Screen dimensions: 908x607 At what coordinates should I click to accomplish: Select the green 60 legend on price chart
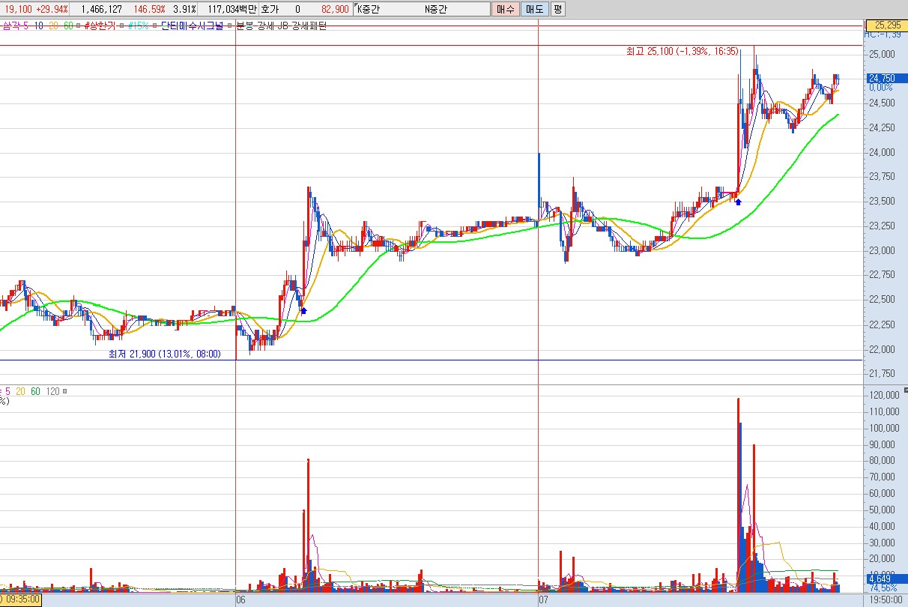pos(68,26)
